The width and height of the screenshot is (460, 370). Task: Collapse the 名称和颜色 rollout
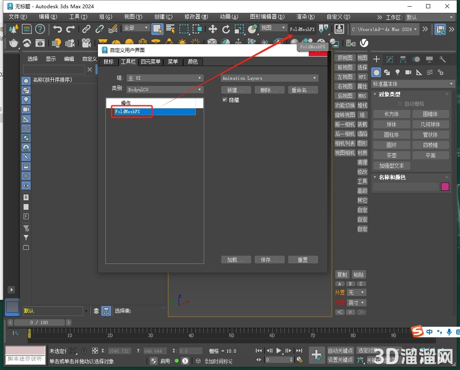pyautogui.click(x=374, y=177)
